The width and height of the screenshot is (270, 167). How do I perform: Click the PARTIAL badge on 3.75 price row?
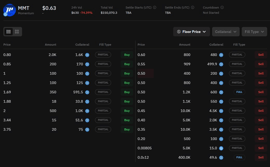(x=103, y=129)
